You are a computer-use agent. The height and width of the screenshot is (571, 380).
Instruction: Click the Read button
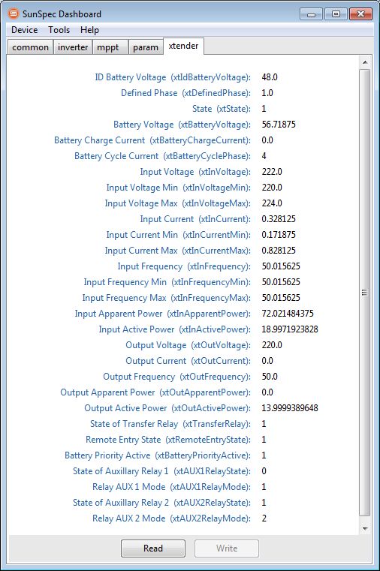tap(153, 548)
